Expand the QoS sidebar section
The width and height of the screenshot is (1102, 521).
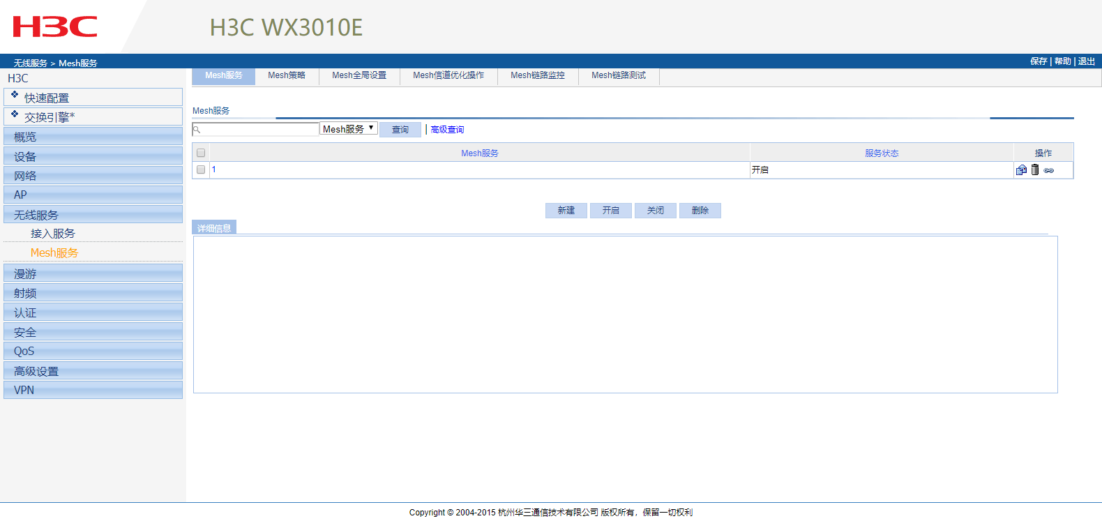pyautogui.click(x=93, y=351)
